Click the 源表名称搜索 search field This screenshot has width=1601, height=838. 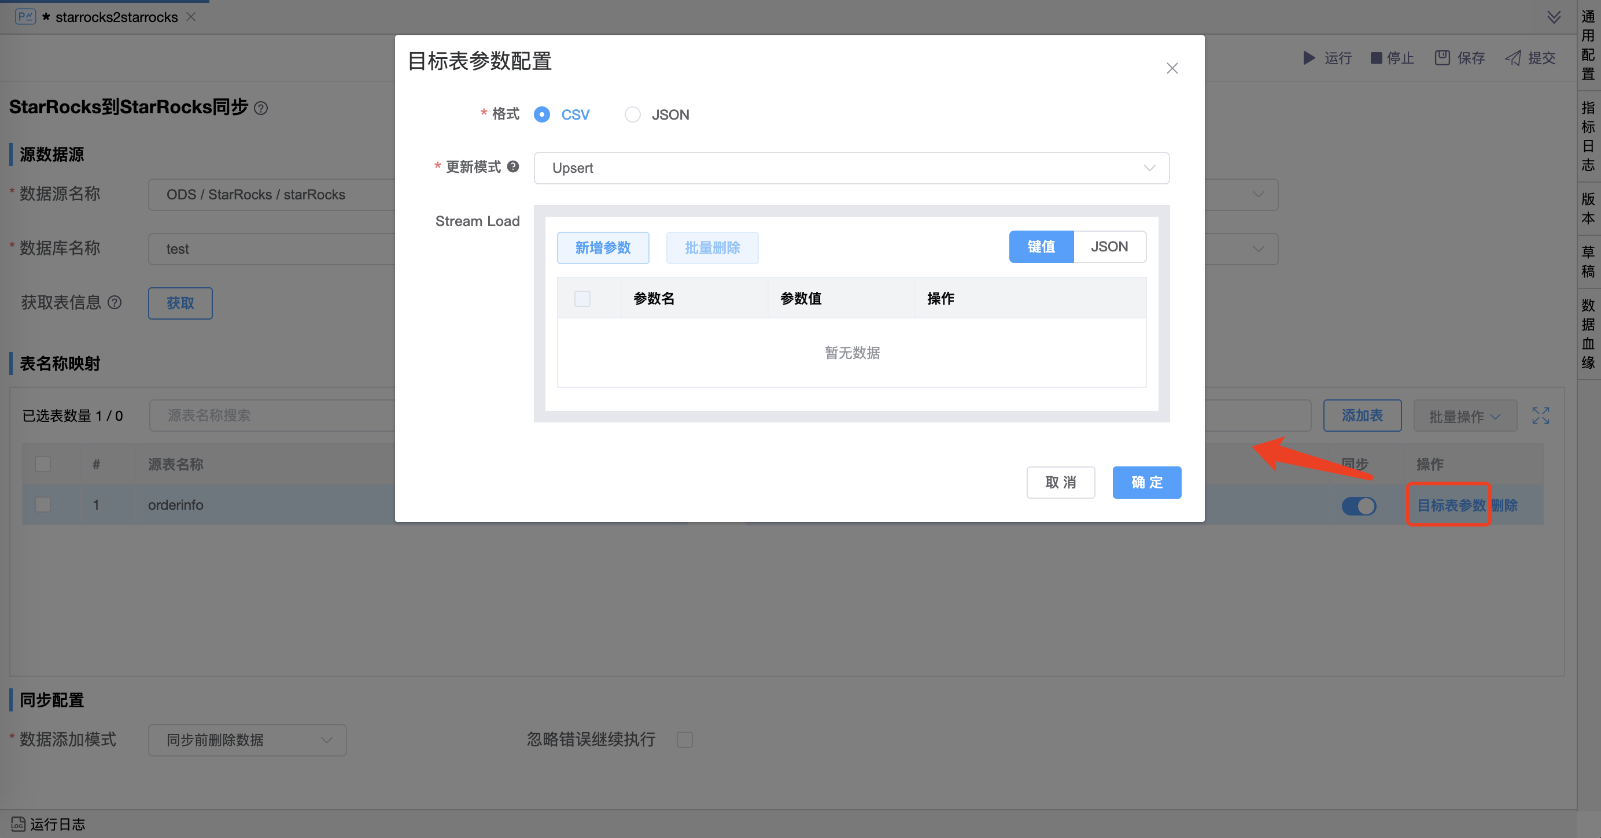coord(272,416)
